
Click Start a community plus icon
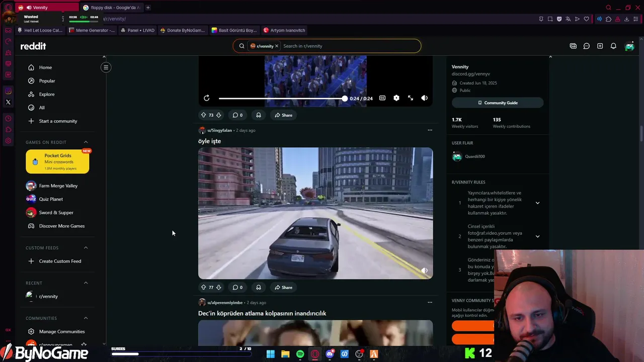click(31, 121)
